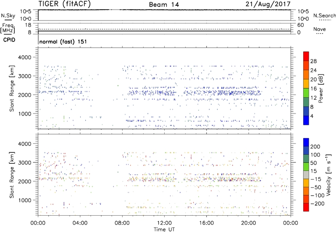This screenshot has width=336, height=232.
Task: Click the teal Power segment between 8 and 12
Action: click(x=306, y=102)
